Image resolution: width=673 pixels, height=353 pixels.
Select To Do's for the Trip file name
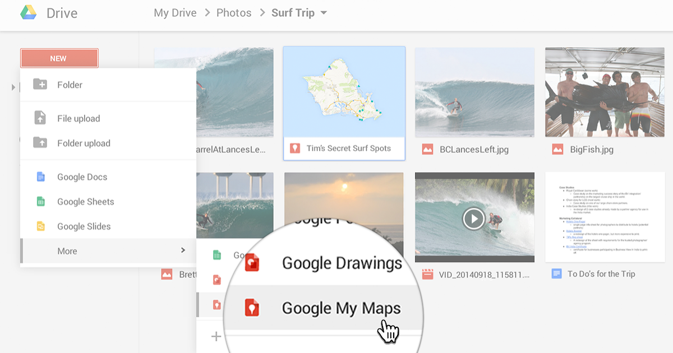[601, 274]
